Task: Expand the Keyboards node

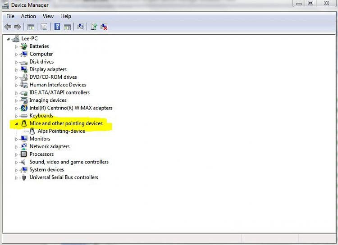Action: click(x=16, y=116)
